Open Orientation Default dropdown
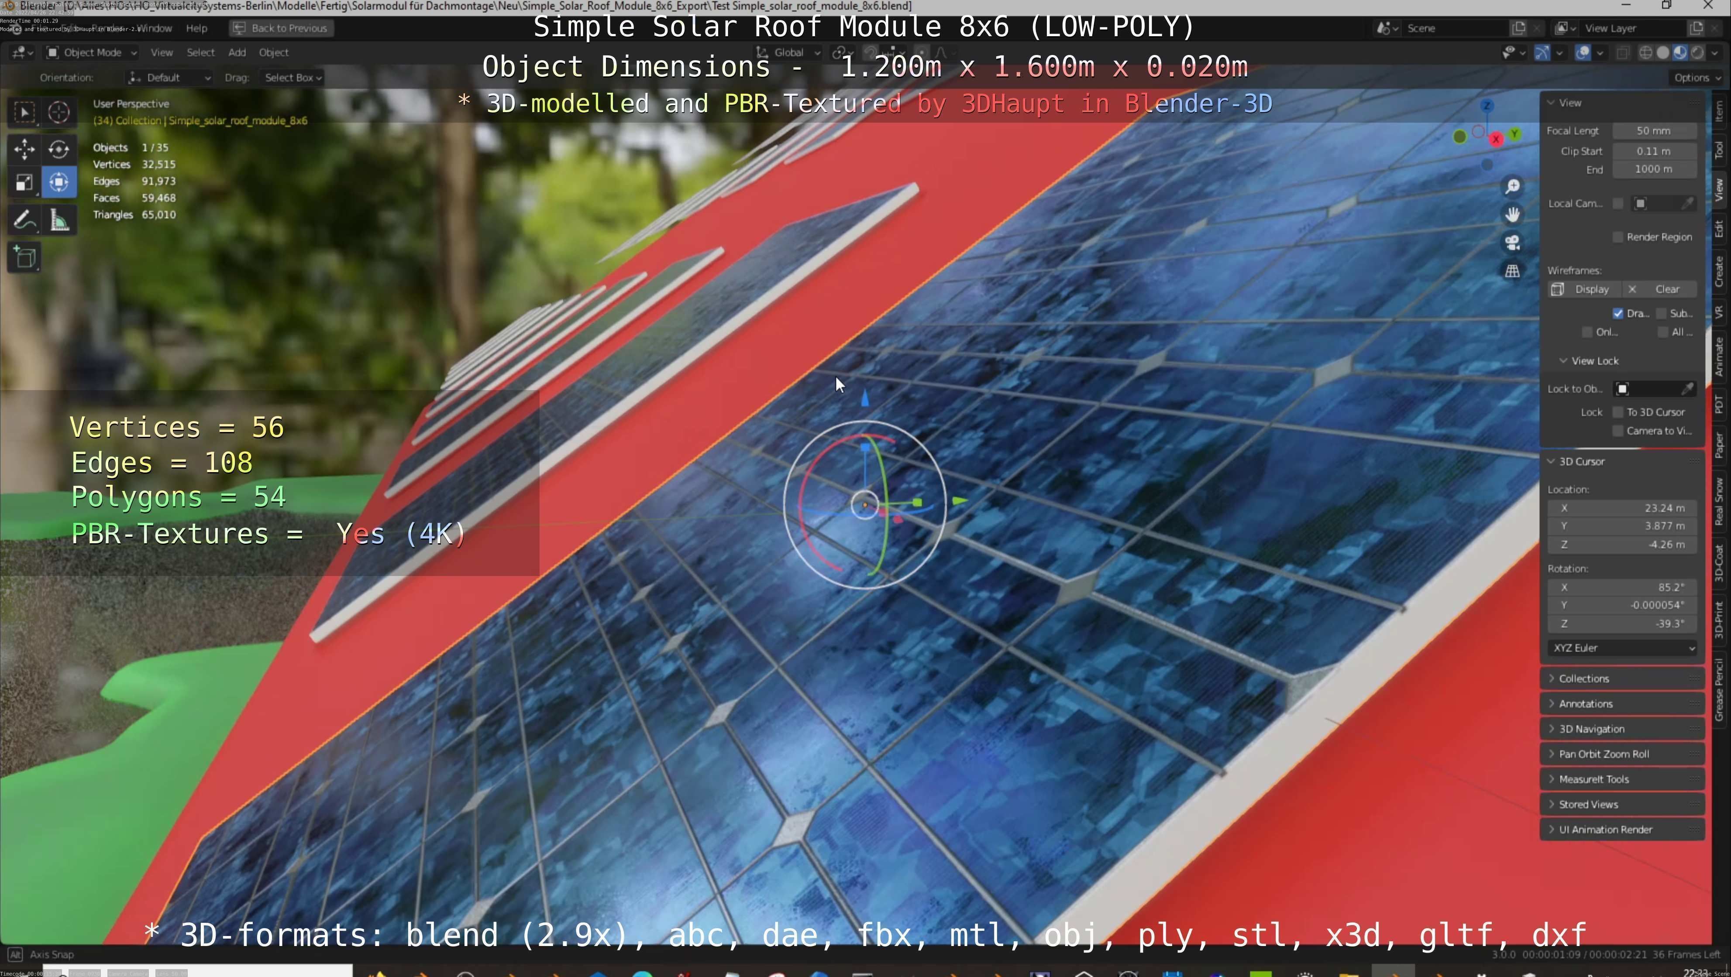1731x977 pixels. [x=169, y=78]
